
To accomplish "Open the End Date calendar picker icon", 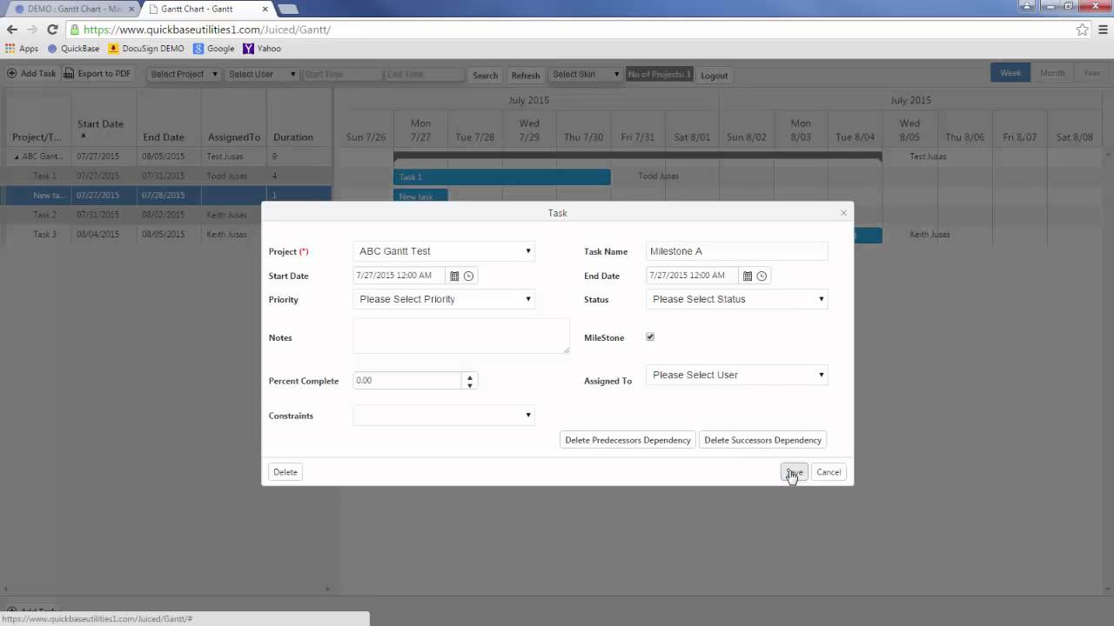I will 748,276.
